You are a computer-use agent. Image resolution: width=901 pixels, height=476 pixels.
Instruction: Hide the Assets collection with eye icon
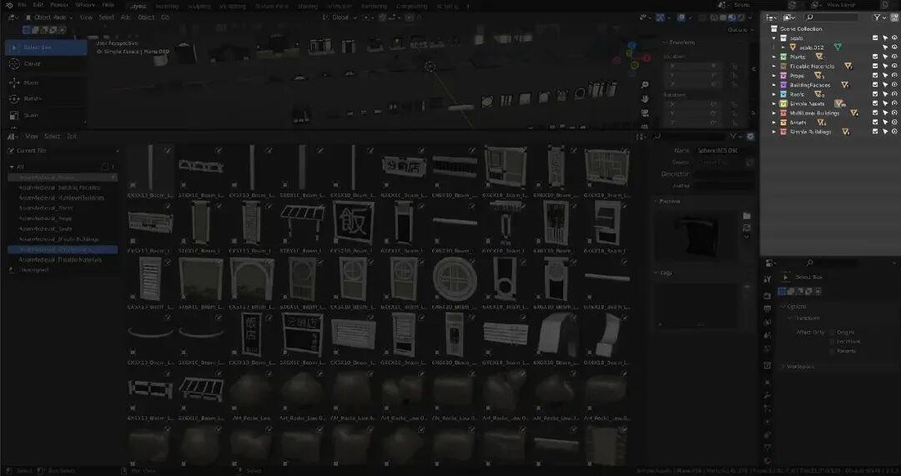point(894,123)
